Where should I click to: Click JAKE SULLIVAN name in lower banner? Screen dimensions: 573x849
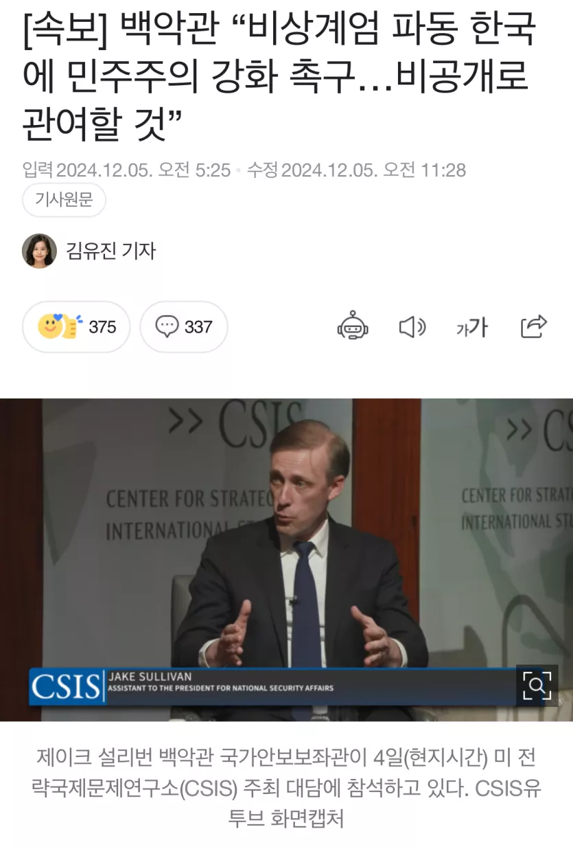[x=150, y=677]
